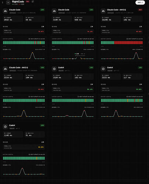Click the 1520 ms latency value

click(x=57, y=78)
